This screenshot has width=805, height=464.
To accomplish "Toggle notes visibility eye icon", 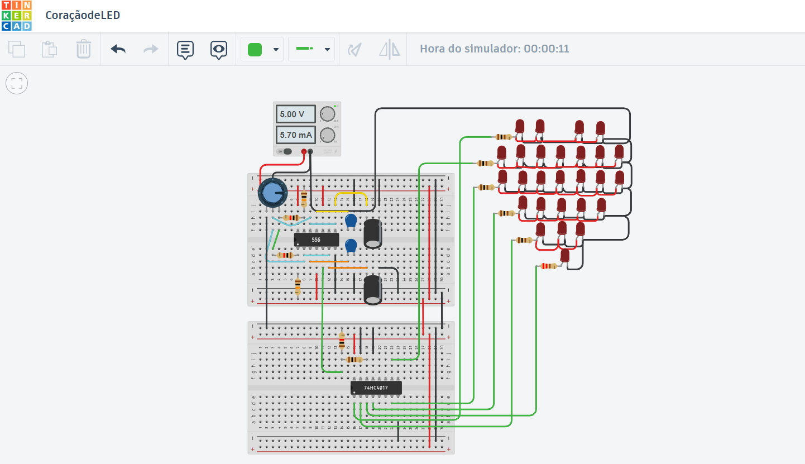I will (x=219, y=50).
